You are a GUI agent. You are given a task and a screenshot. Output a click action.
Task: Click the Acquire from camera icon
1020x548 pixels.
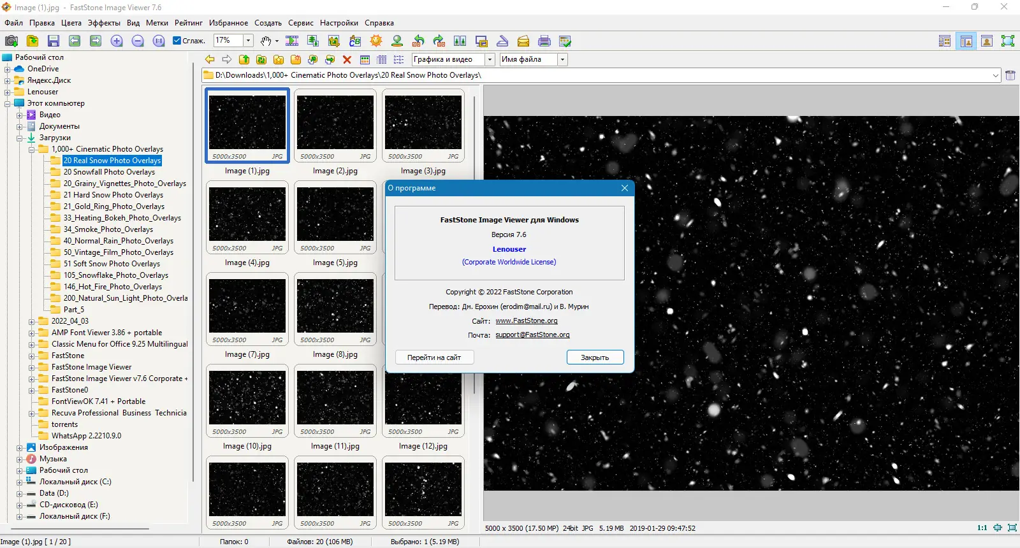pyautogui.click(x=11, y=41)
